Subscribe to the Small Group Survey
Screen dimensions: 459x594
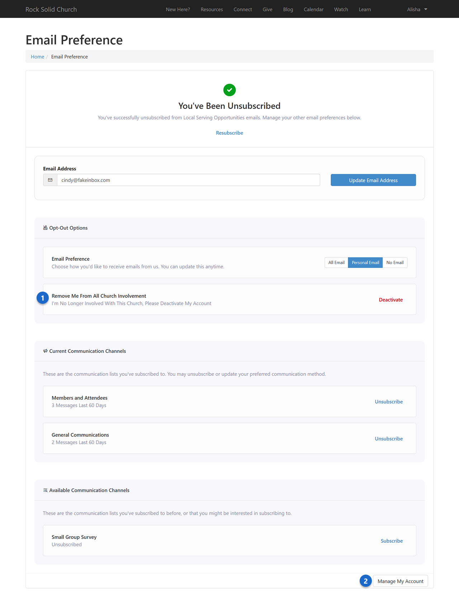click(x=392, y=541)
